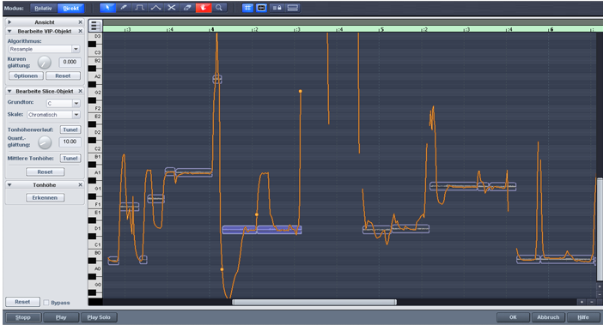The image size is (603, 325).
Task: Select the scissors cut tool
Action: [172, 8]
